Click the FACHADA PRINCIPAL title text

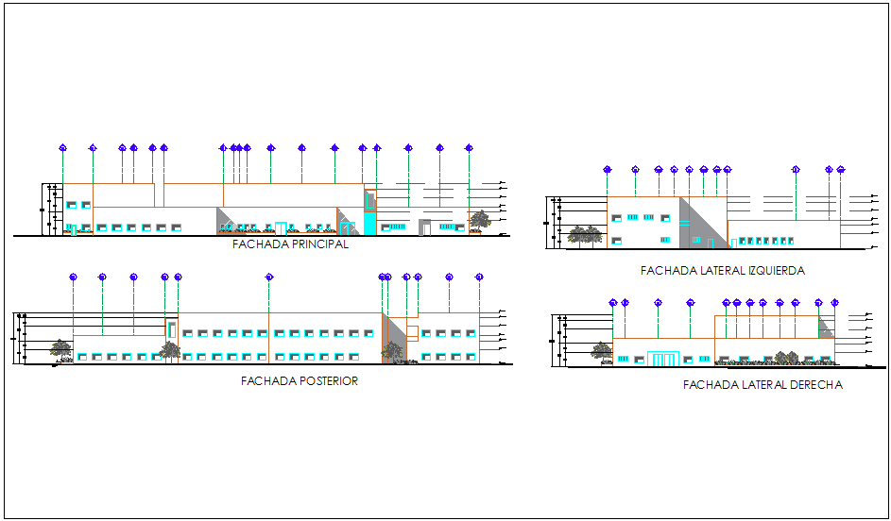point(290,244)
